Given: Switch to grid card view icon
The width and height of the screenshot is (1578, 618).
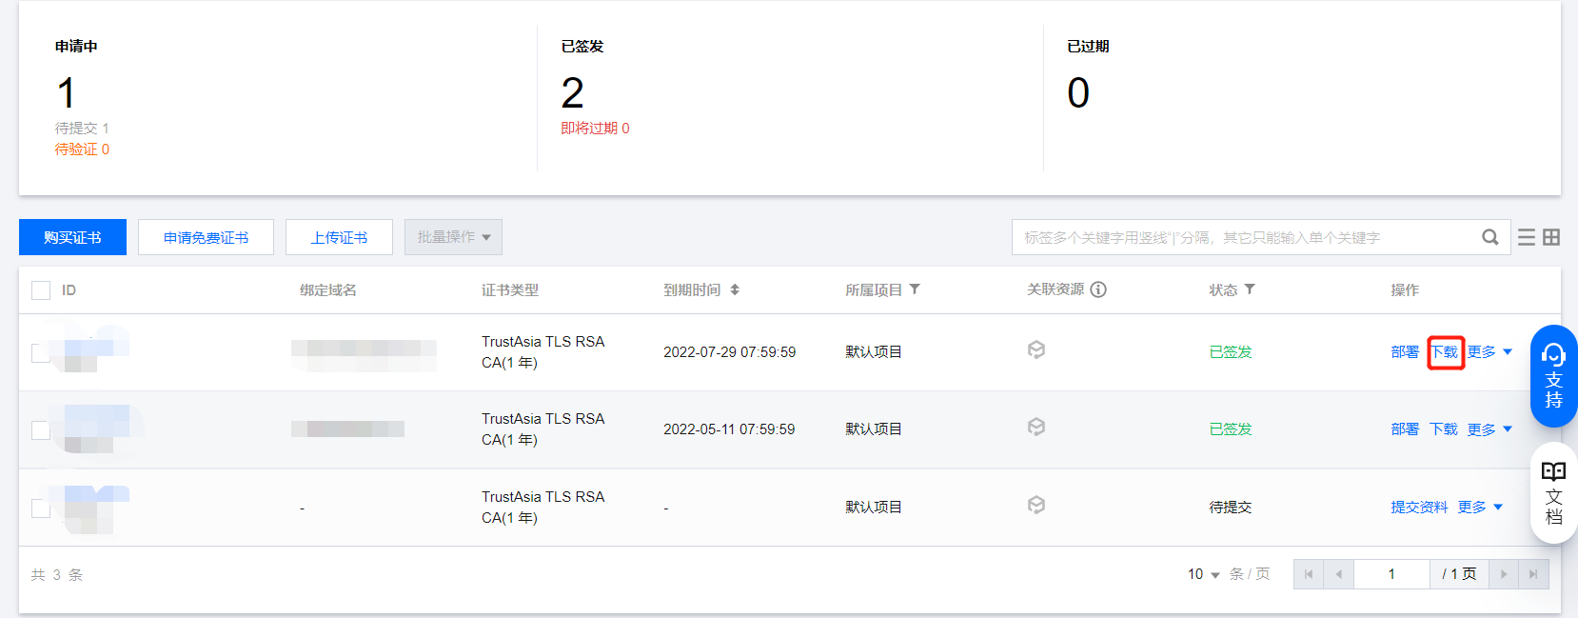Looking at the screenshot, I should (x=1551, y=237).
